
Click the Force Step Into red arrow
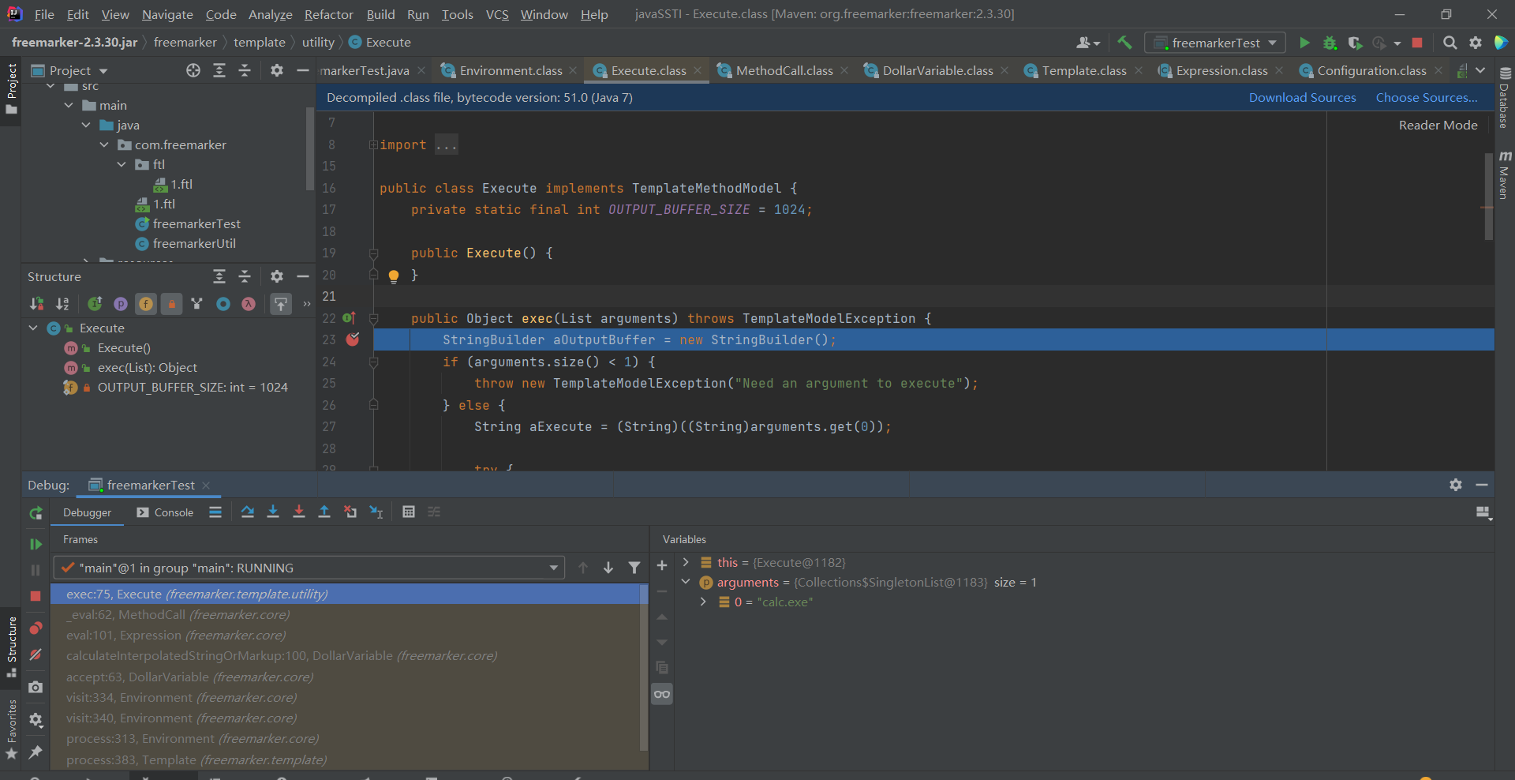pyautogui.click(x=298, y=512)
